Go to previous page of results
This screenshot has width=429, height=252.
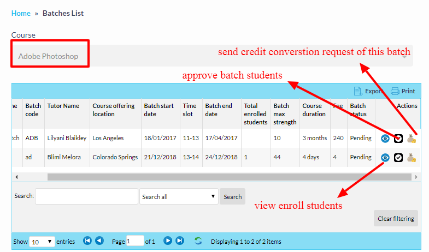99,241
